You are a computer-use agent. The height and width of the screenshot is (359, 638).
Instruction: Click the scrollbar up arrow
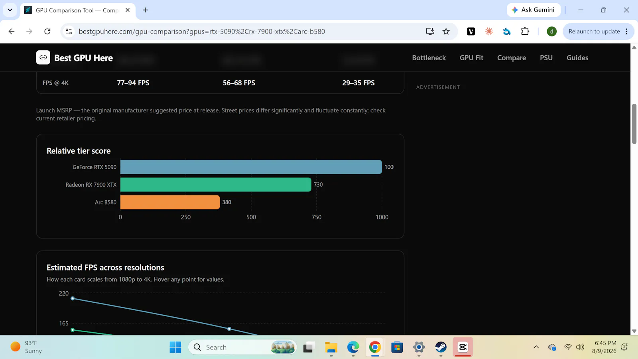(634, 47)
